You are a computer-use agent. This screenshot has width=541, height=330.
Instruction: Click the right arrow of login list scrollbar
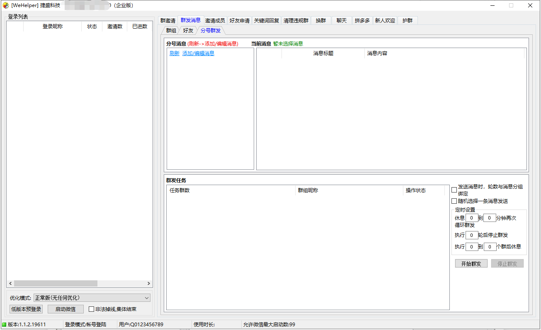pyautogui.click(x=149, y=284)
